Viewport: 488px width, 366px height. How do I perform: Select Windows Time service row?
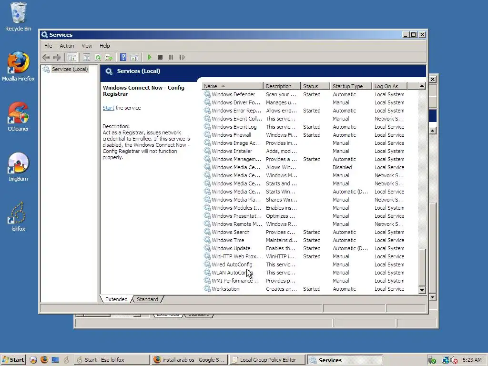coord(310,240)
